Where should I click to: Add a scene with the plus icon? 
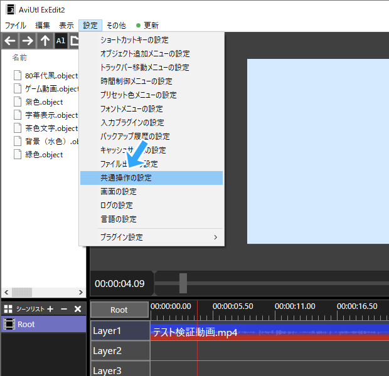50,309
